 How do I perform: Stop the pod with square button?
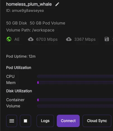pos(25,121)
